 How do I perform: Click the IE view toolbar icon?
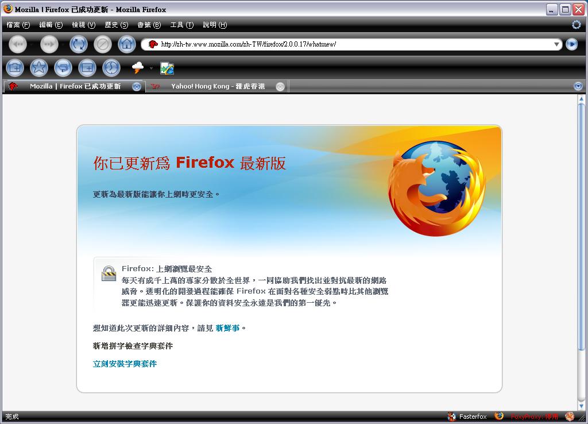click(x=167, y=68)
